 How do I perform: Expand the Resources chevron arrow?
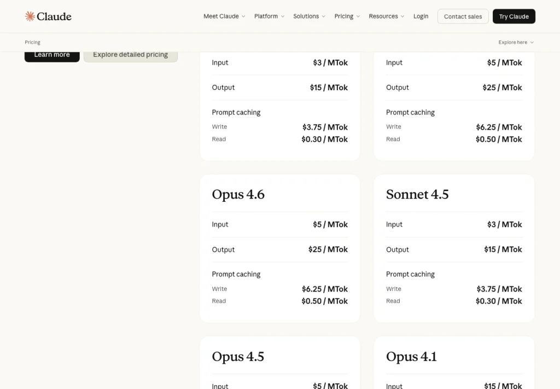tap(402, 16)
